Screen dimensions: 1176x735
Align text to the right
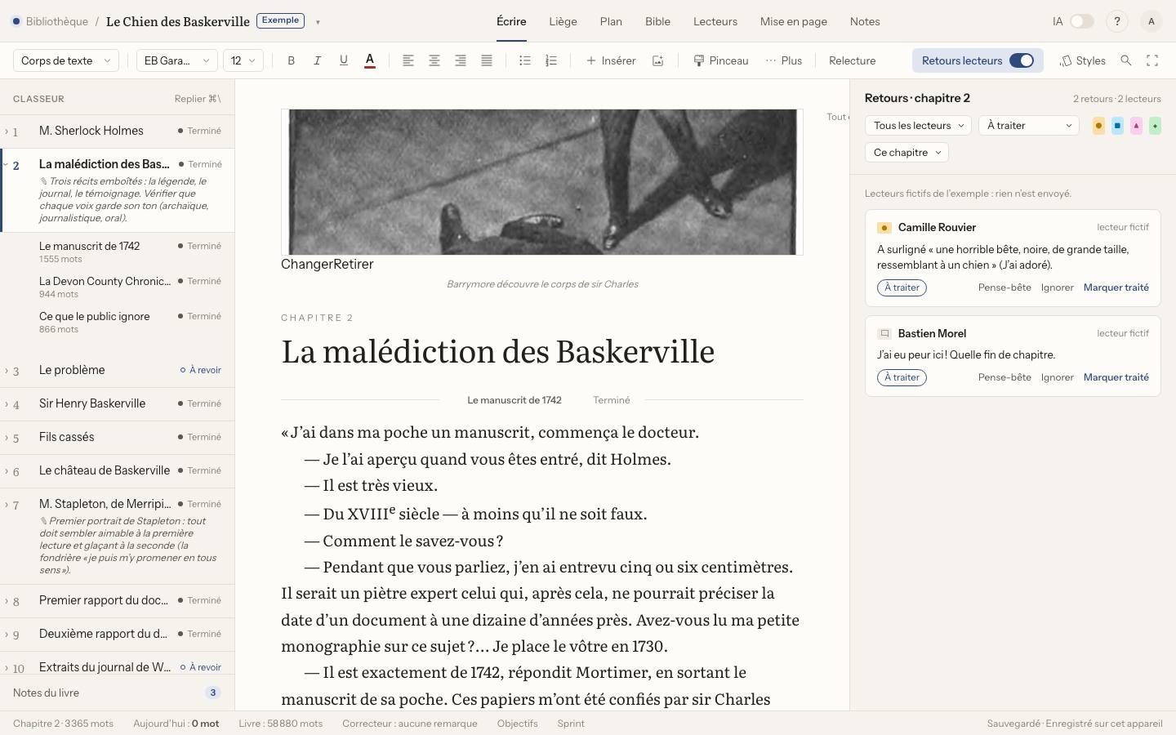click(x=461, y=60)
